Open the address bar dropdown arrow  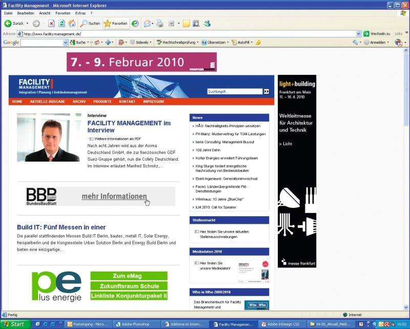click(358, 34)
